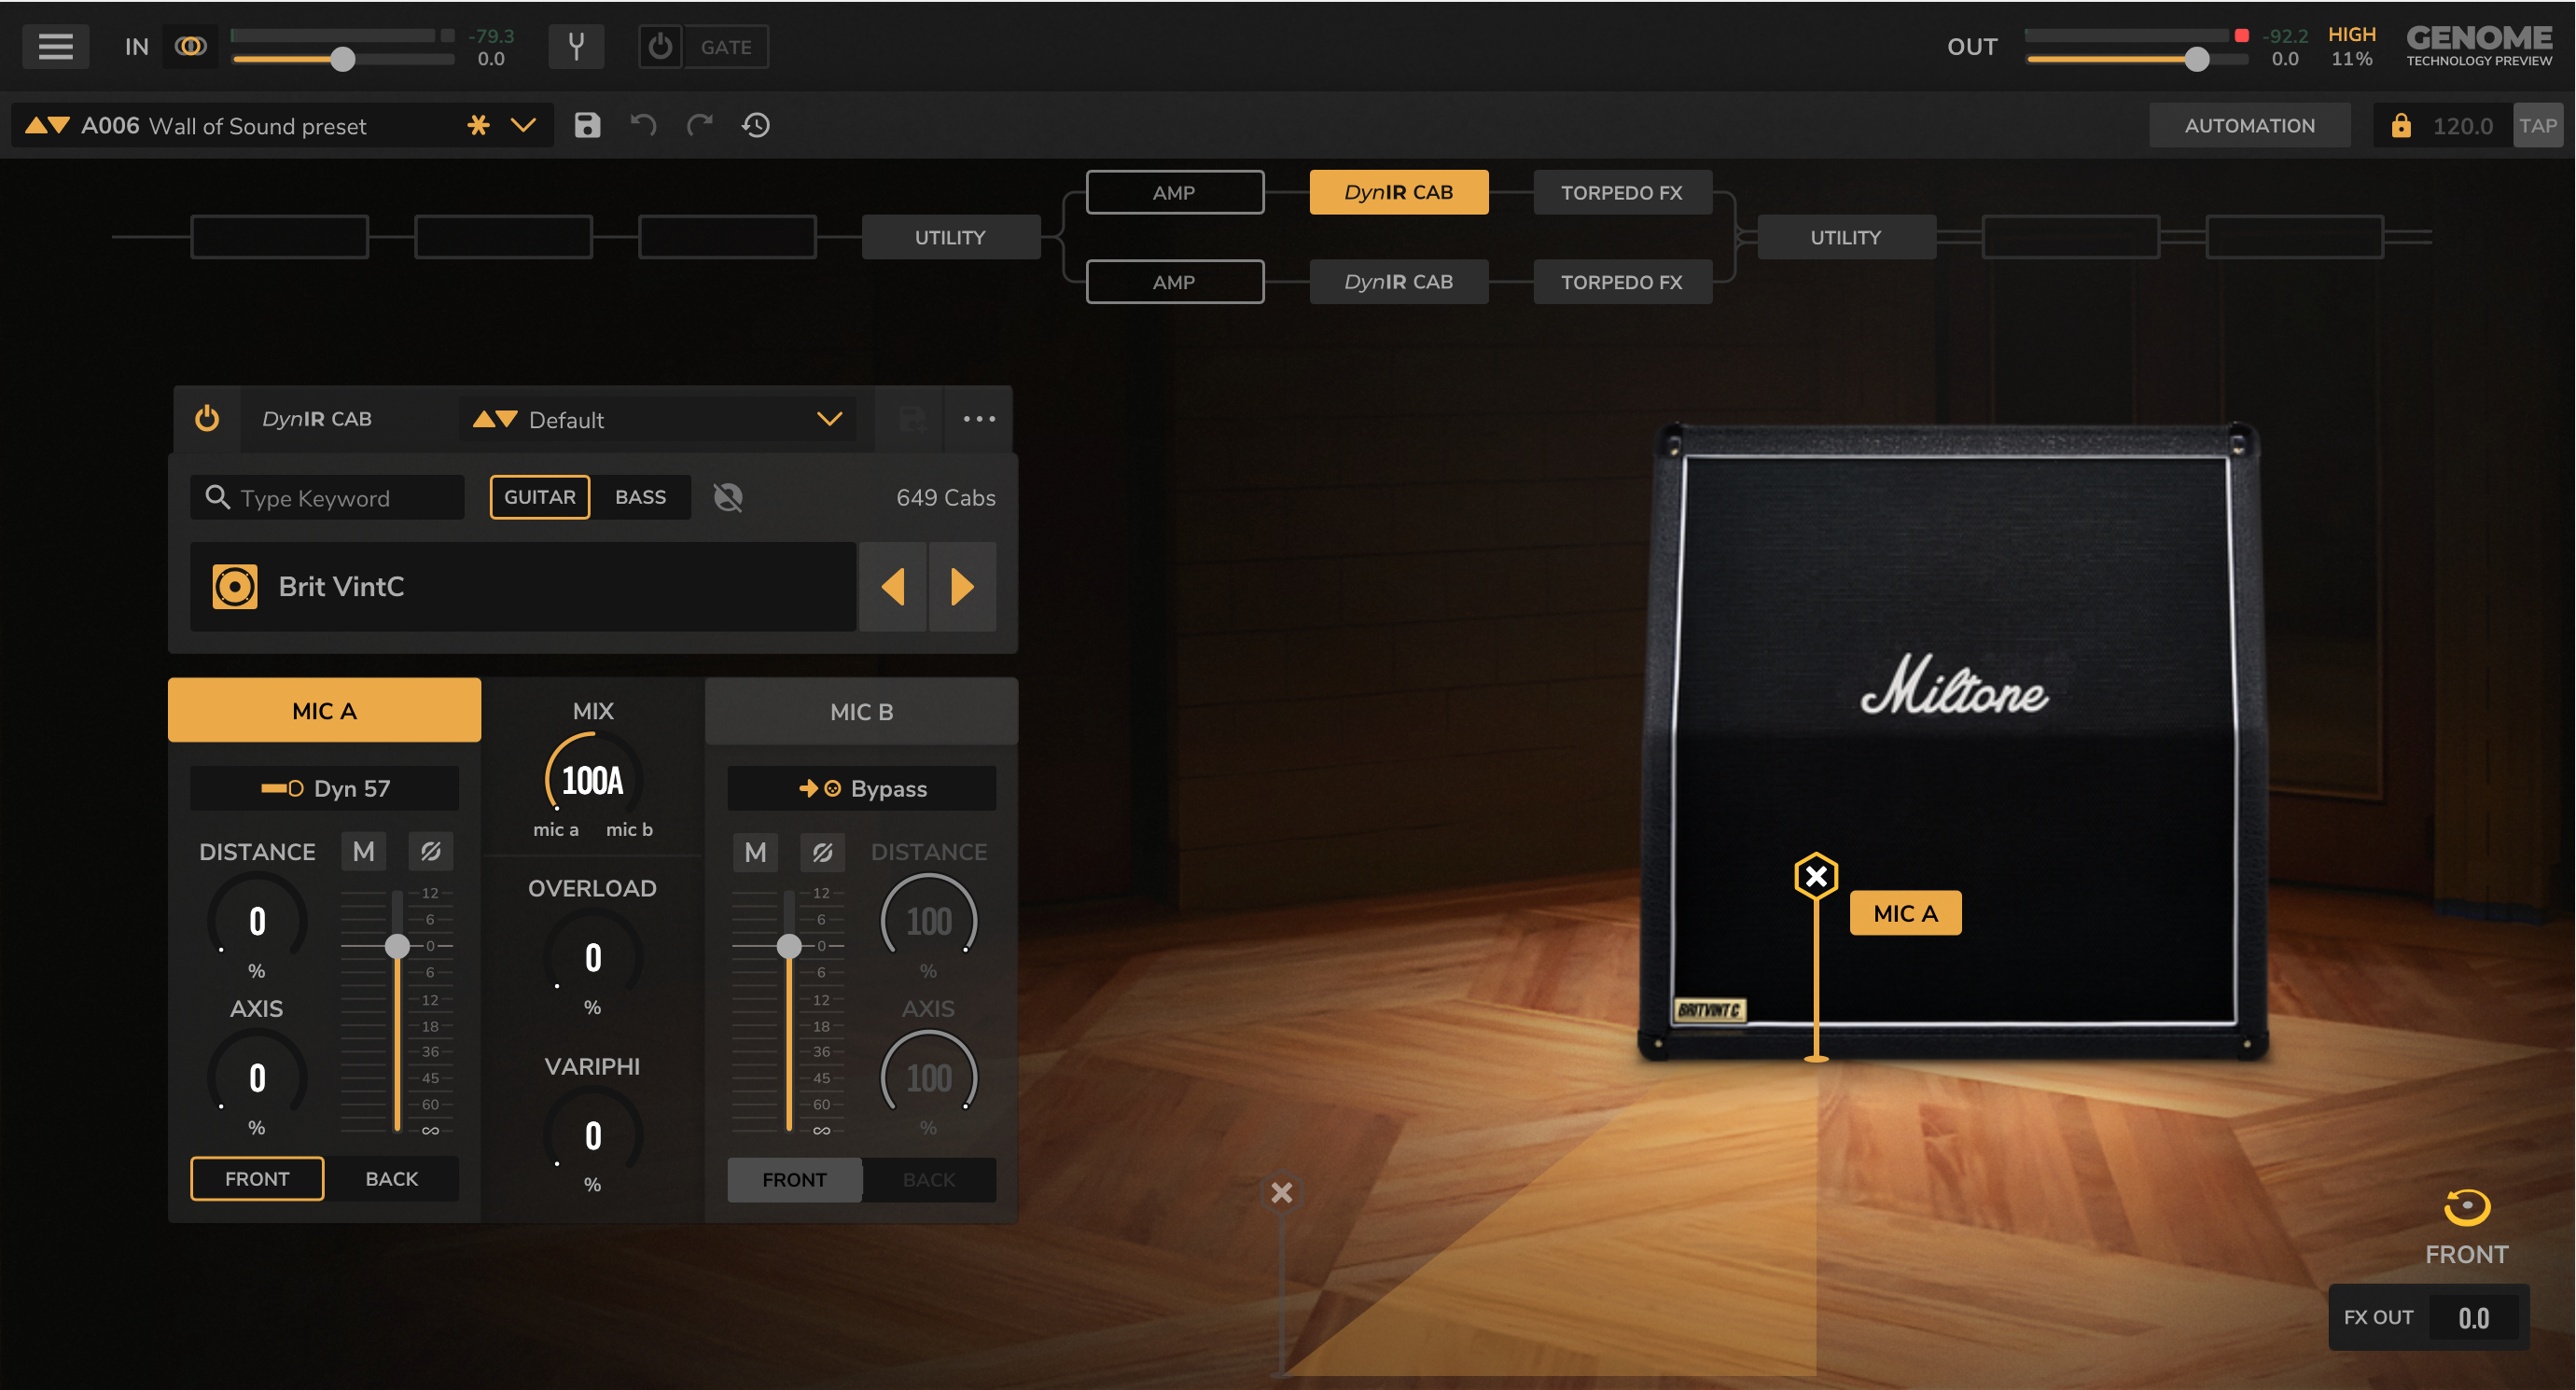Viewport: 2576px width, 1390px height.
Task: Rotate the view with the FRONT icon
Action: point(2466,1207)
